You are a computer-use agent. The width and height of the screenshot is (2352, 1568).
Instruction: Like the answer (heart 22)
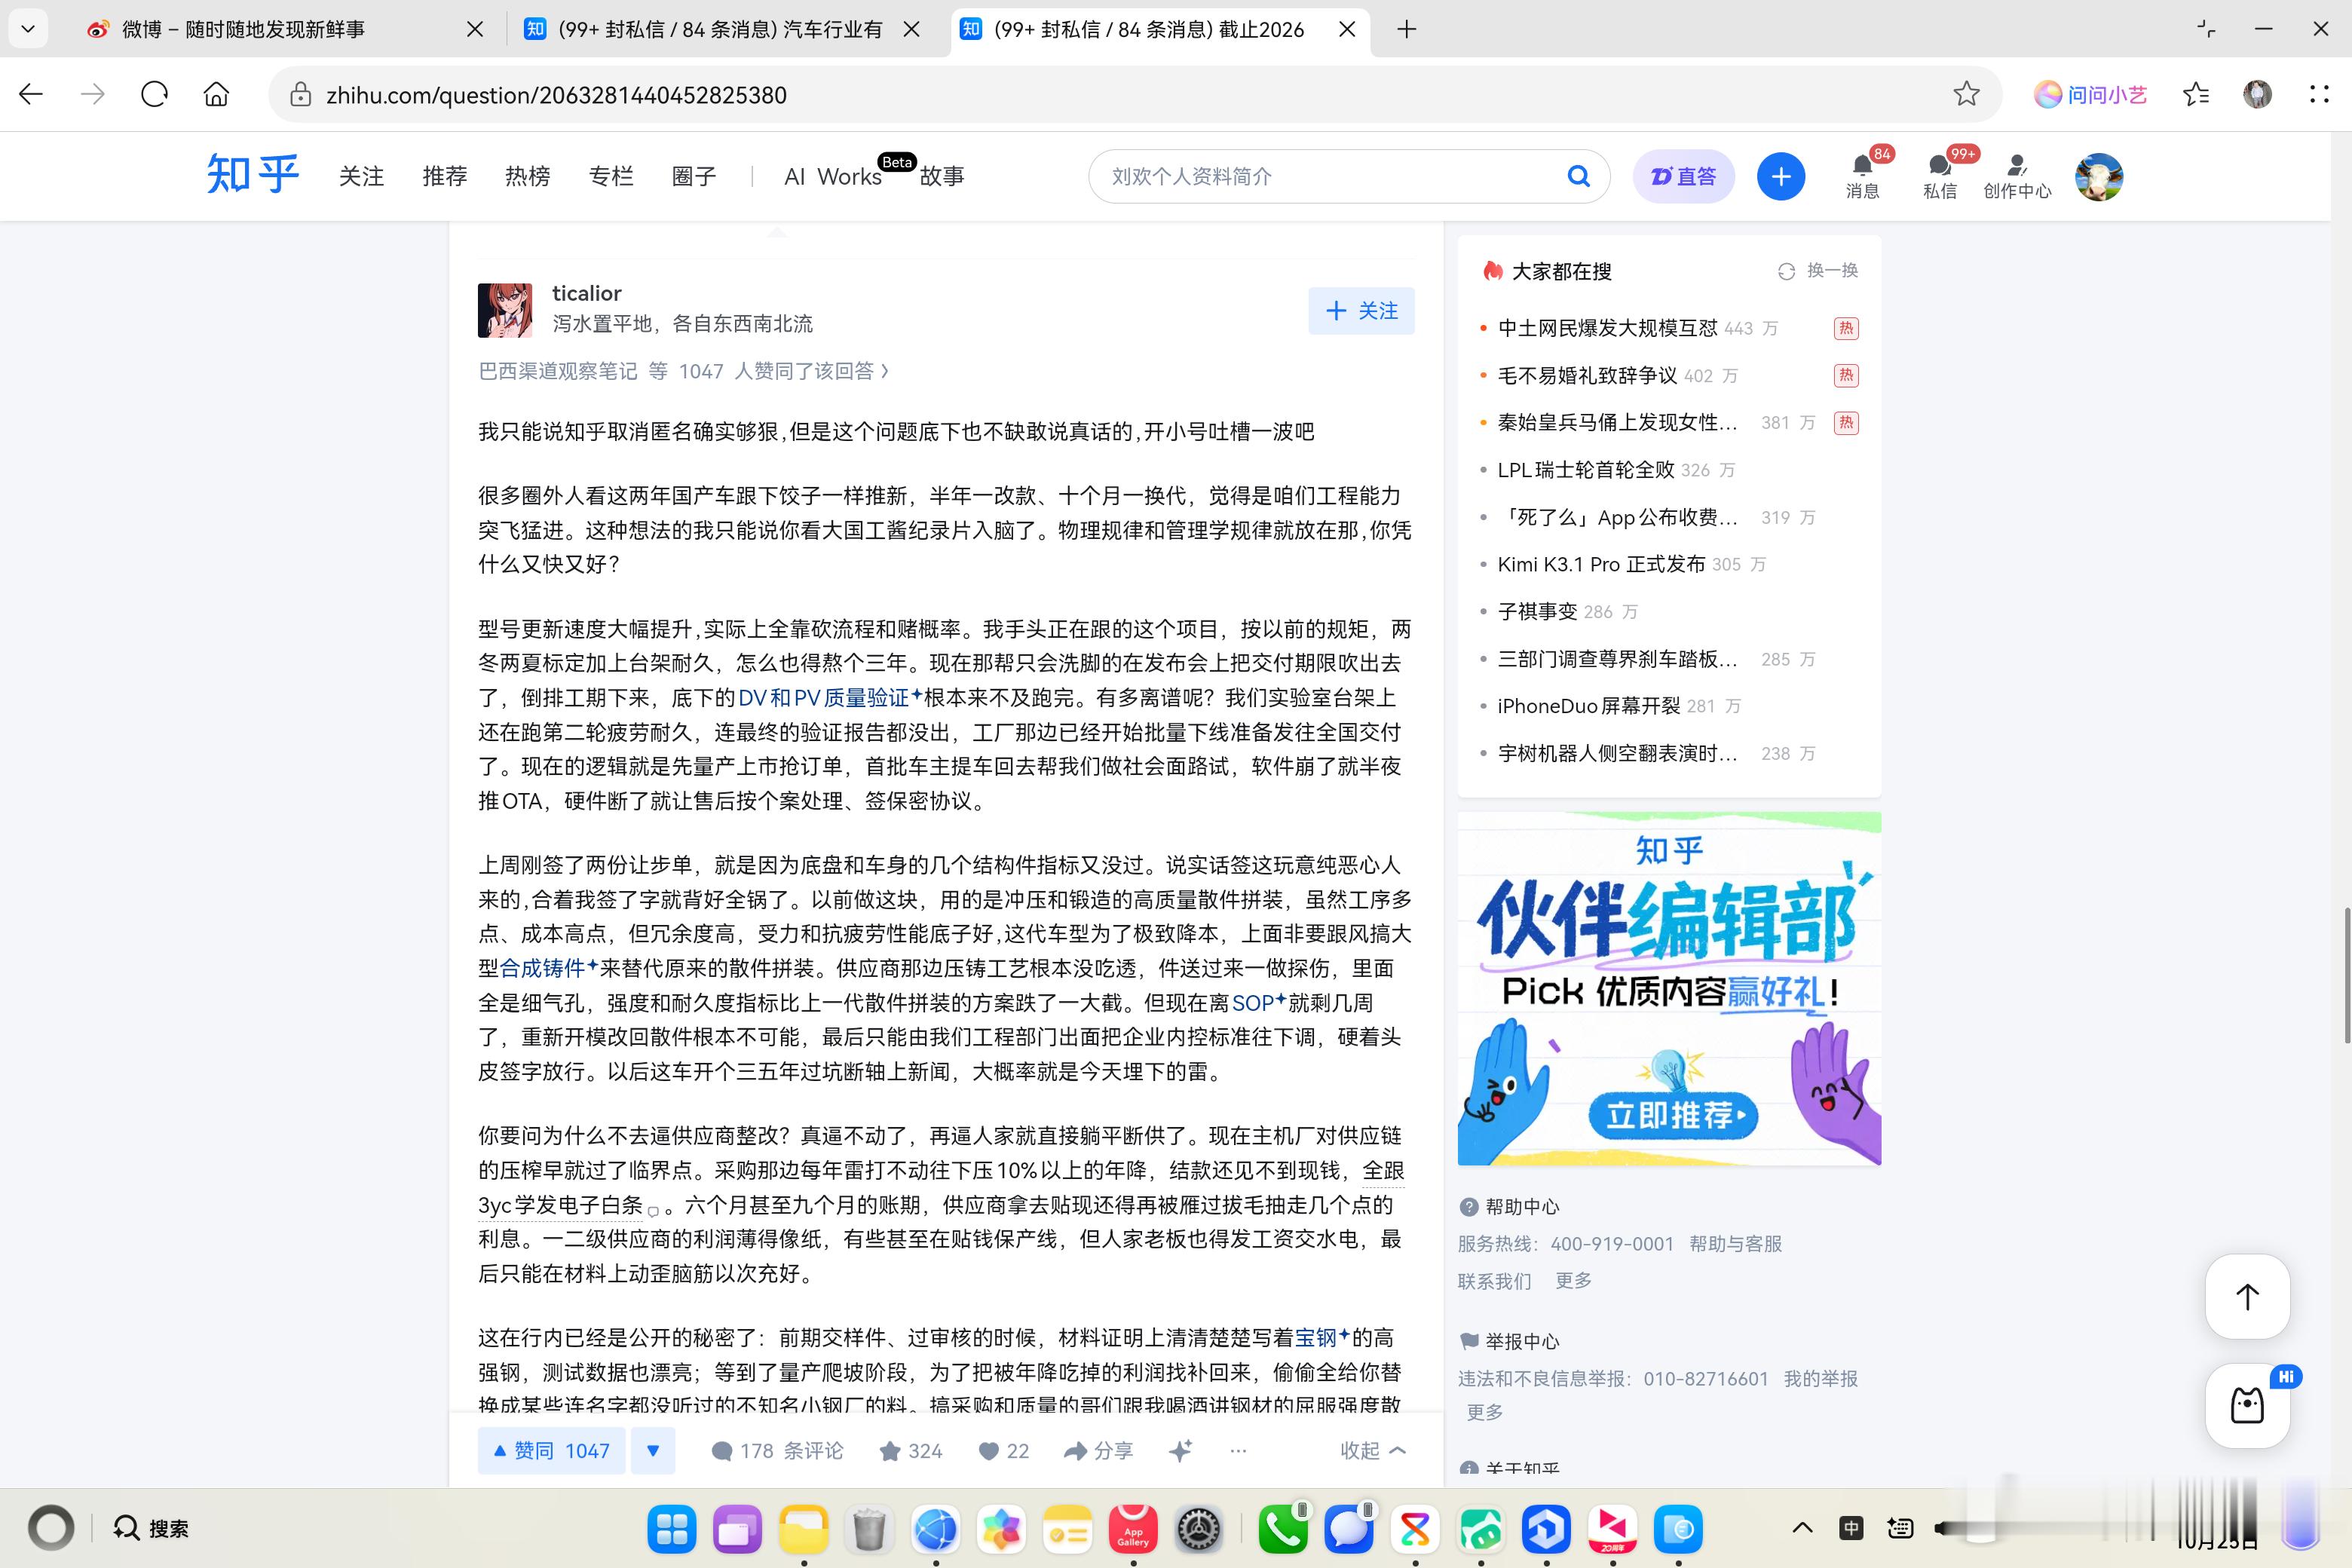coord(1003,1450)
